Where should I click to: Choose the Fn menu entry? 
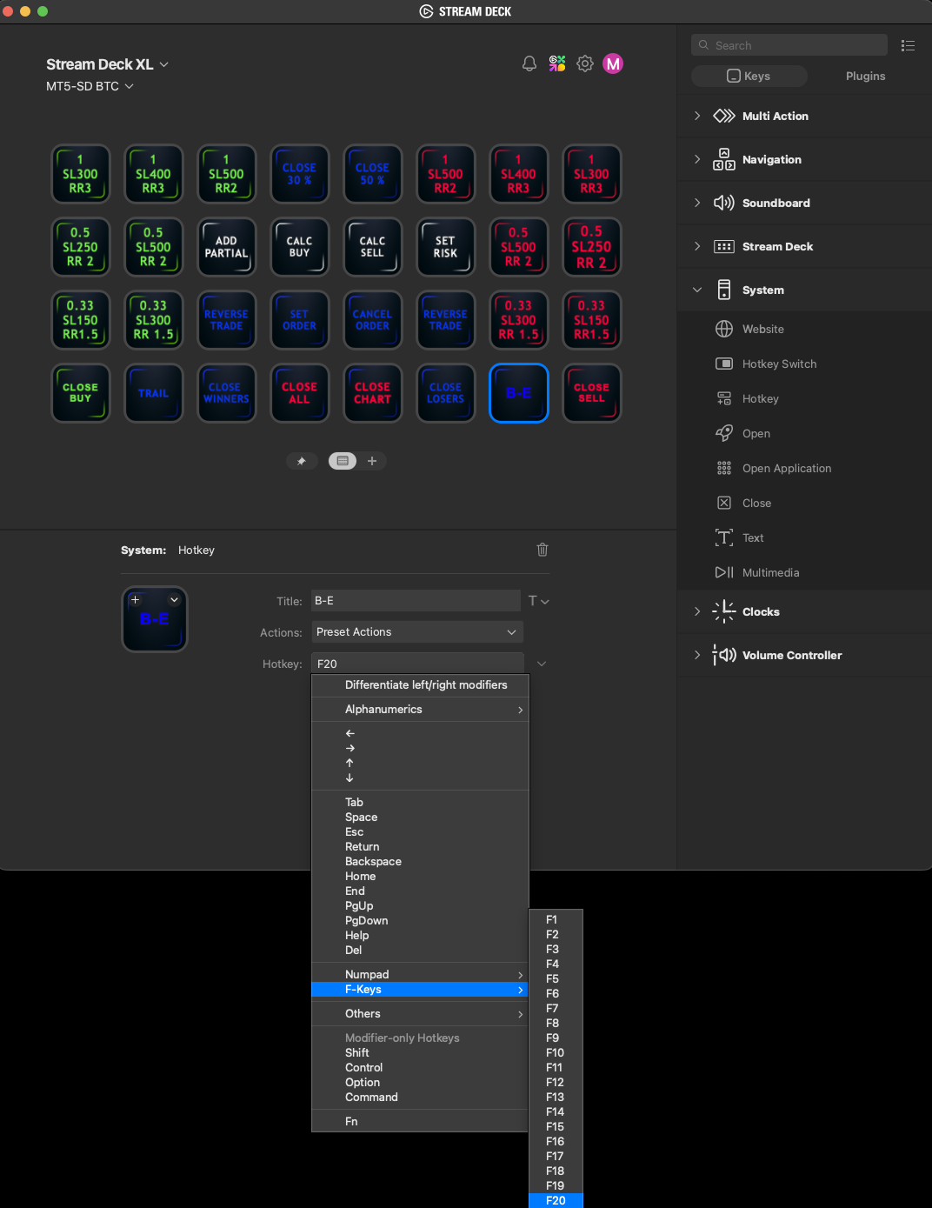420,1122
